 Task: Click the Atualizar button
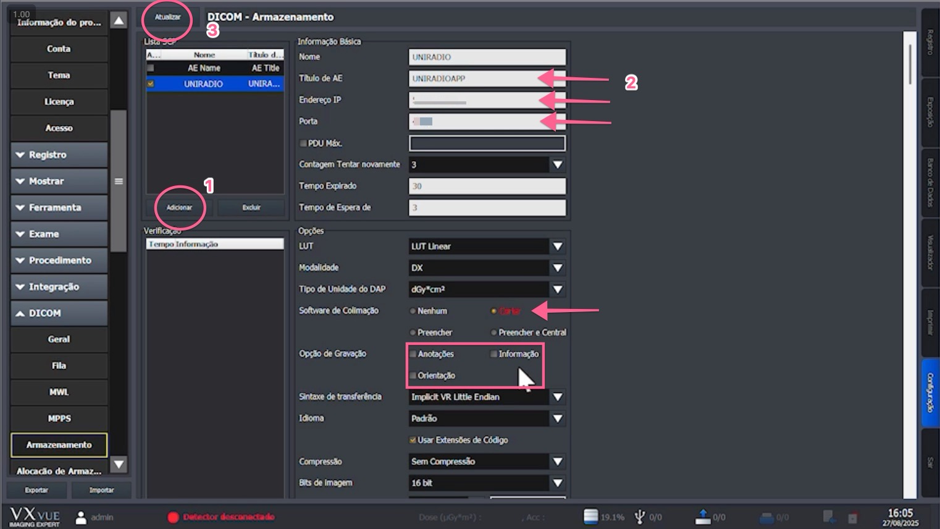pyautogui.click(x=167, y=18)
